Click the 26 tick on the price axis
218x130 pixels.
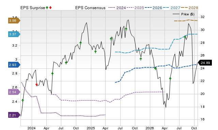[202, 55]
